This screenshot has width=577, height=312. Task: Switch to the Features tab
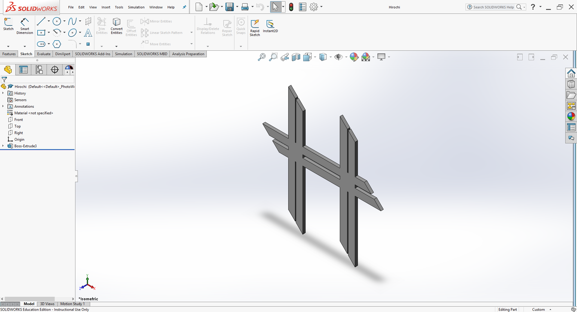click(9, 54)
